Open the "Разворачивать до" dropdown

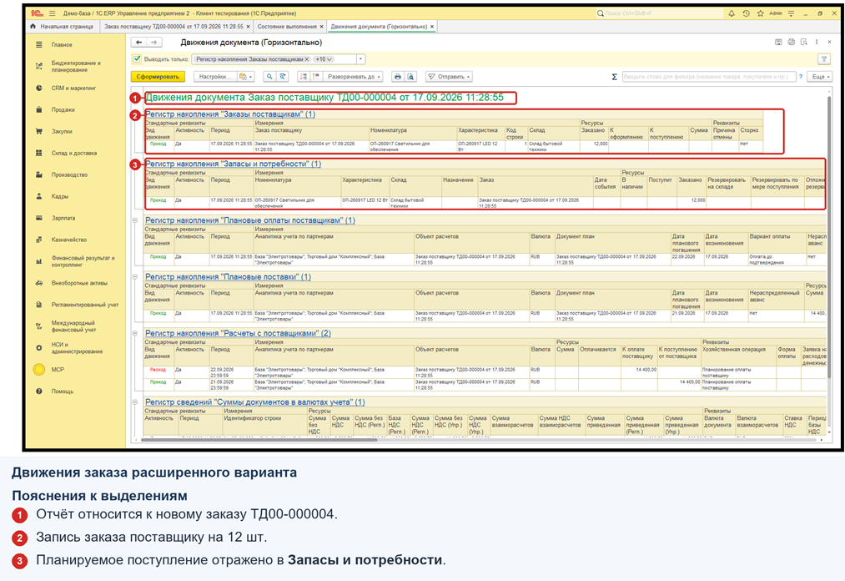coord(353,77)
